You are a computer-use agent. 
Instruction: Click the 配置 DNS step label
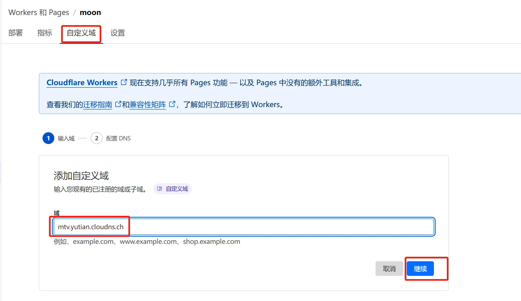point(118,138)
